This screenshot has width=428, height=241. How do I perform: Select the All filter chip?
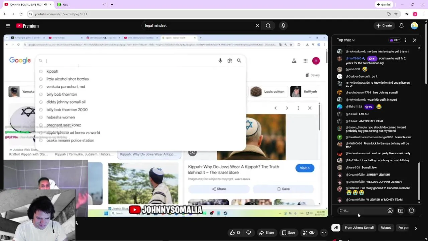(336, 228)
